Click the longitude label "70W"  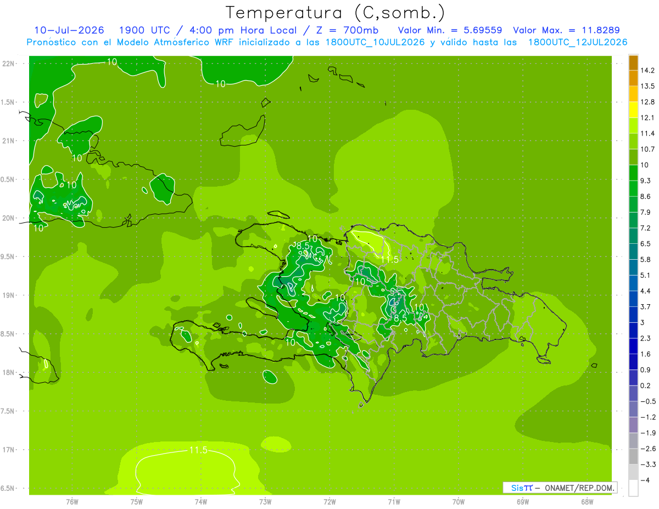[459, 501]
